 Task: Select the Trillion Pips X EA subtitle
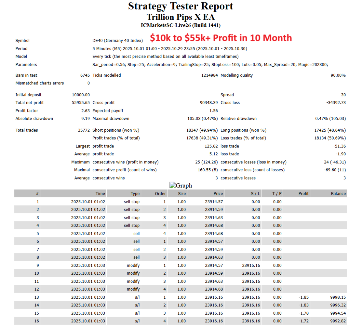point(181,17)
